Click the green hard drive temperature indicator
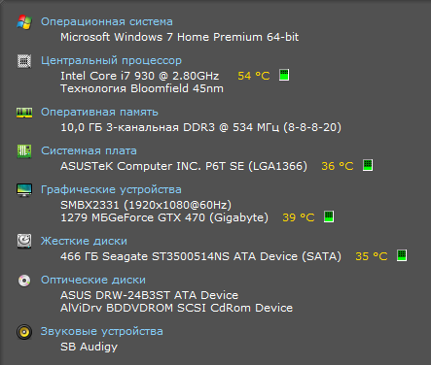The width and height of the screenshot is (431, 365). pyautogui.click(x=402, y=255)
